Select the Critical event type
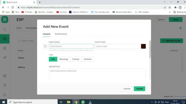The width and height of the screenshot is (186, 104). pyautogui.click(x=76, y=59)
